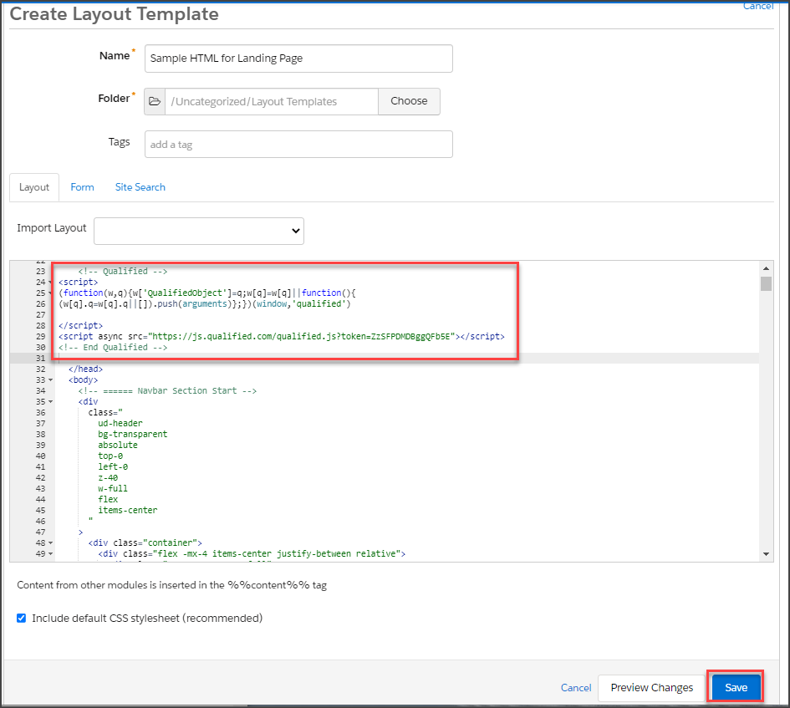Click the '</head>' line in editor
790x708 pixels.
pos(85,369)
